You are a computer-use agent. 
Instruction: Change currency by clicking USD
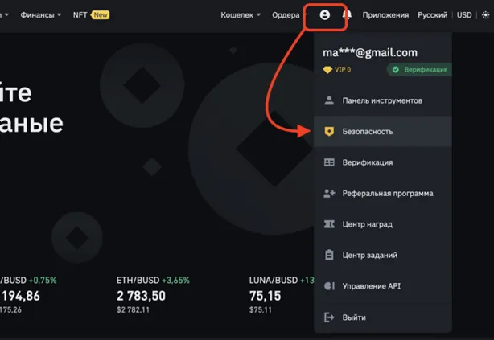click(464, 14)
